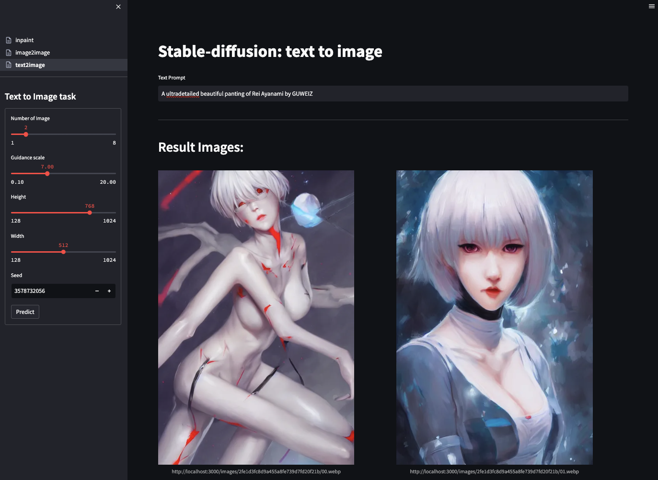This screenshot has width=658, height=480.
Task: Click the page icon beside text2image
Action: 9,65
